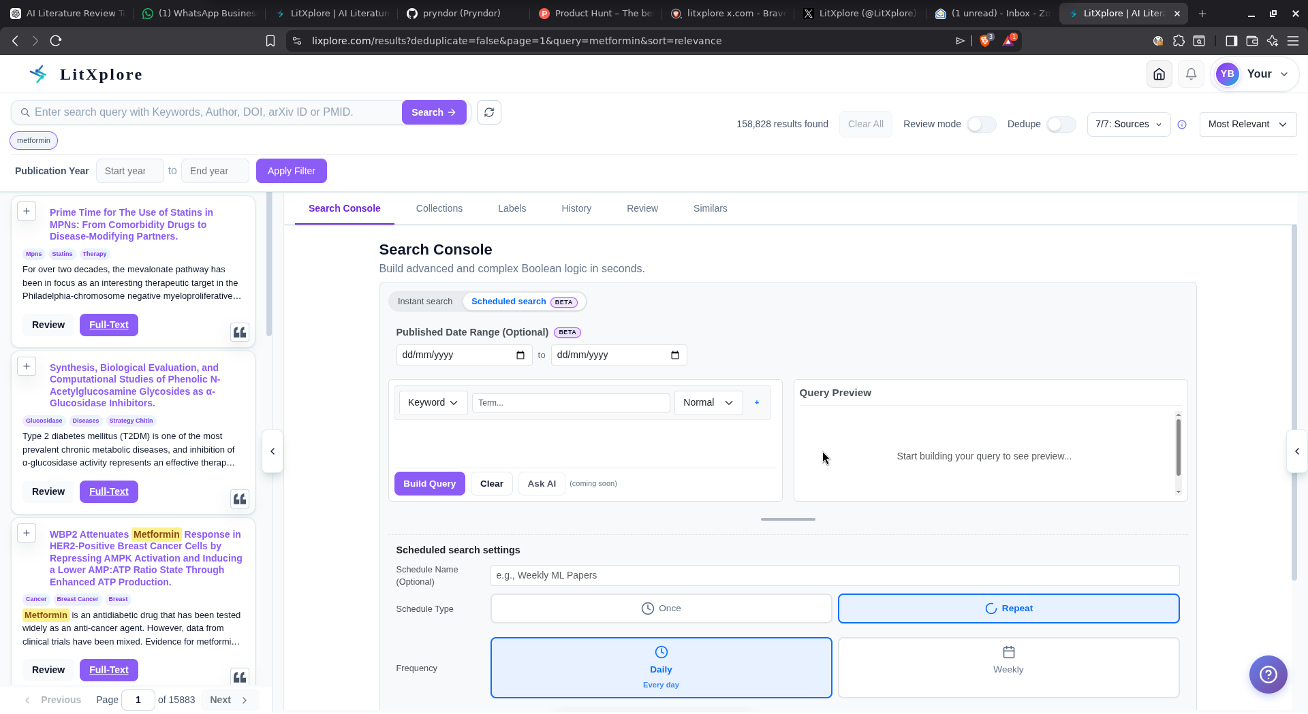The image size is (1308, 714).
Task: Select Weekly frequency instead of Daily
Action: (x=1008, y=667)
